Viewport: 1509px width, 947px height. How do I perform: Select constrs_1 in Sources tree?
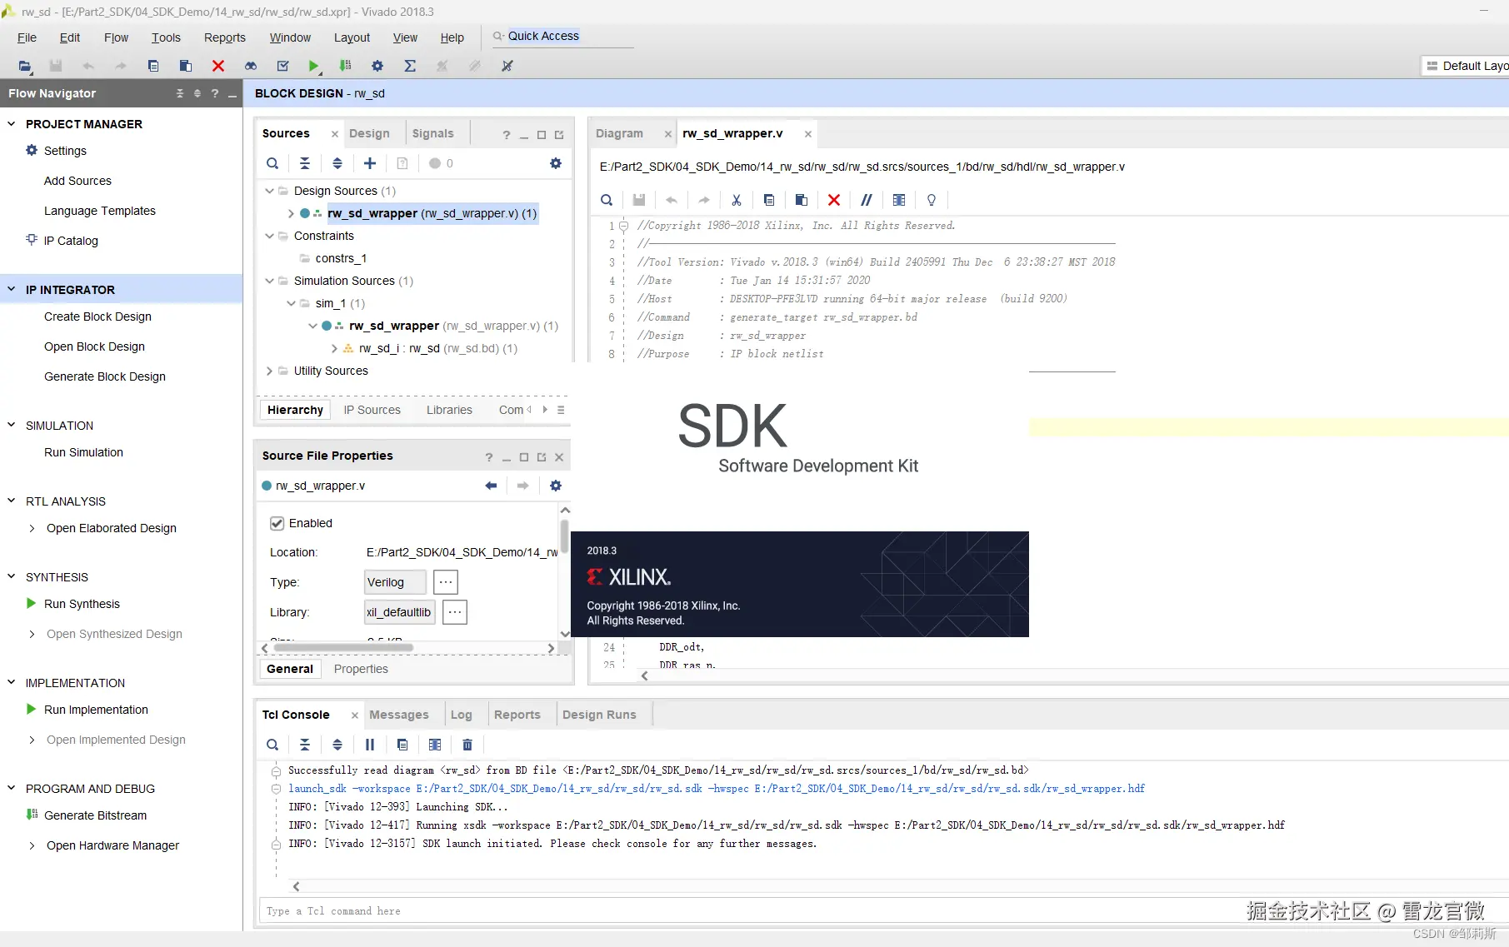(341, 258)
